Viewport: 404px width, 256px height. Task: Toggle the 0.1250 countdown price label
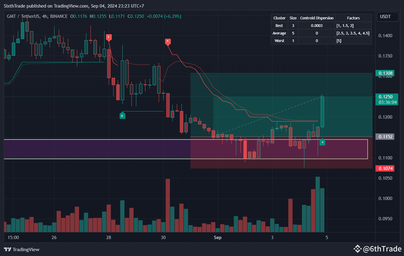click(387, 99)
